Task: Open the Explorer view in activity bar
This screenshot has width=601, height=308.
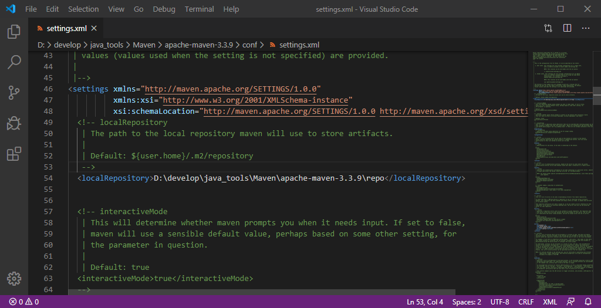Action: coord(14,32)
